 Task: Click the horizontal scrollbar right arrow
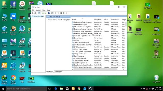pos(124,69)
